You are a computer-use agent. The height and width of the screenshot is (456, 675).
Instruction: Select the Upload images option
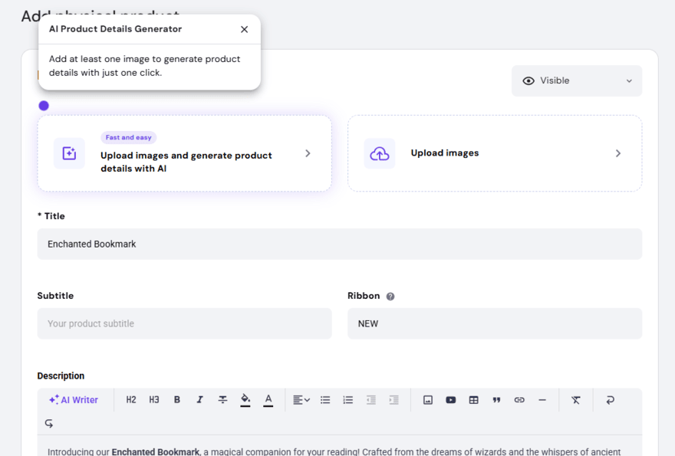[495, 153]
